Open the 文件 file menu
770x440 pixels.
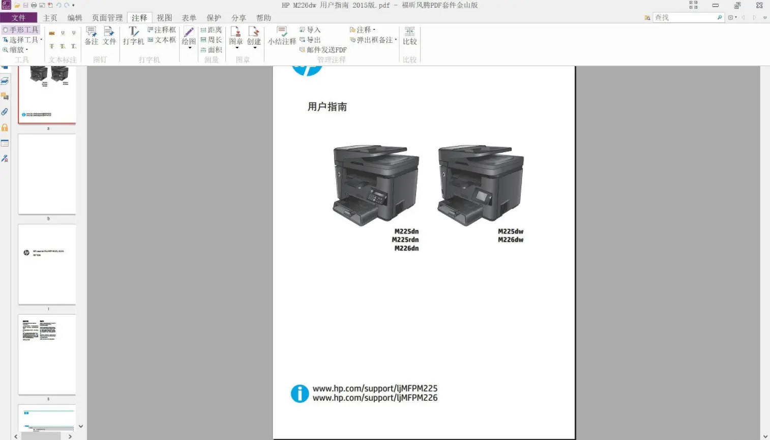point(18,18)
